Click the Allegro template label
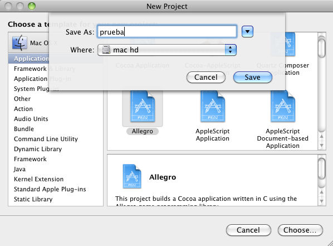Image resolution: width=333 pixels, height=246 pixels. pyautogui.click(x=143, y=131)
